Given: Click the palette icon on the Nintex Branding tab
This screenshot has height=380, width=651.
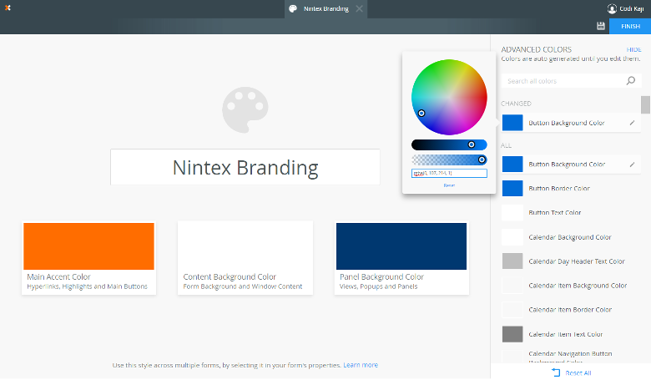Looking at the screenshot, I should [x=293, y=8].
